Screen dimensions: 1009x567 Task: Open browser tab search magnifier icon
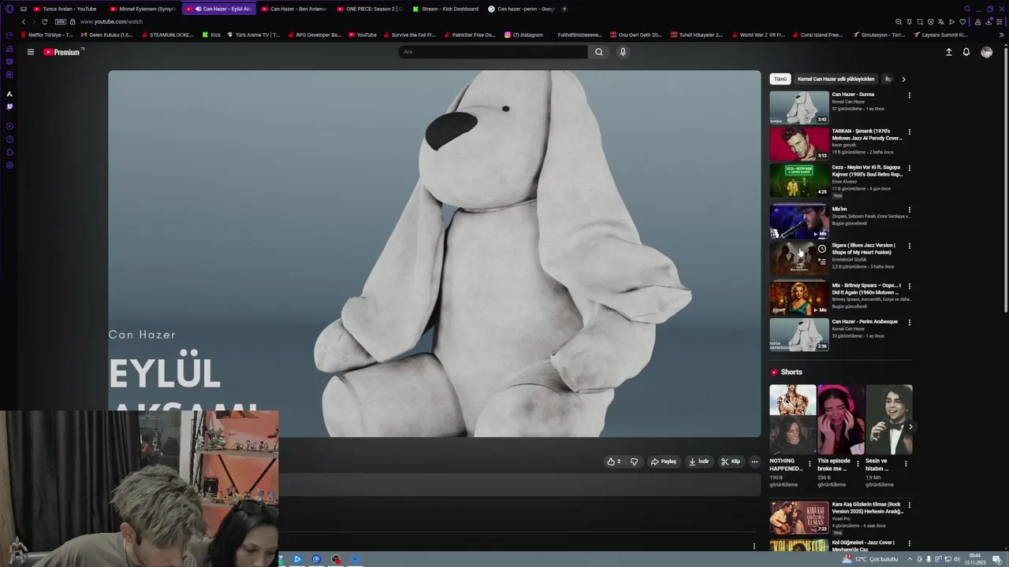point(967,9)
